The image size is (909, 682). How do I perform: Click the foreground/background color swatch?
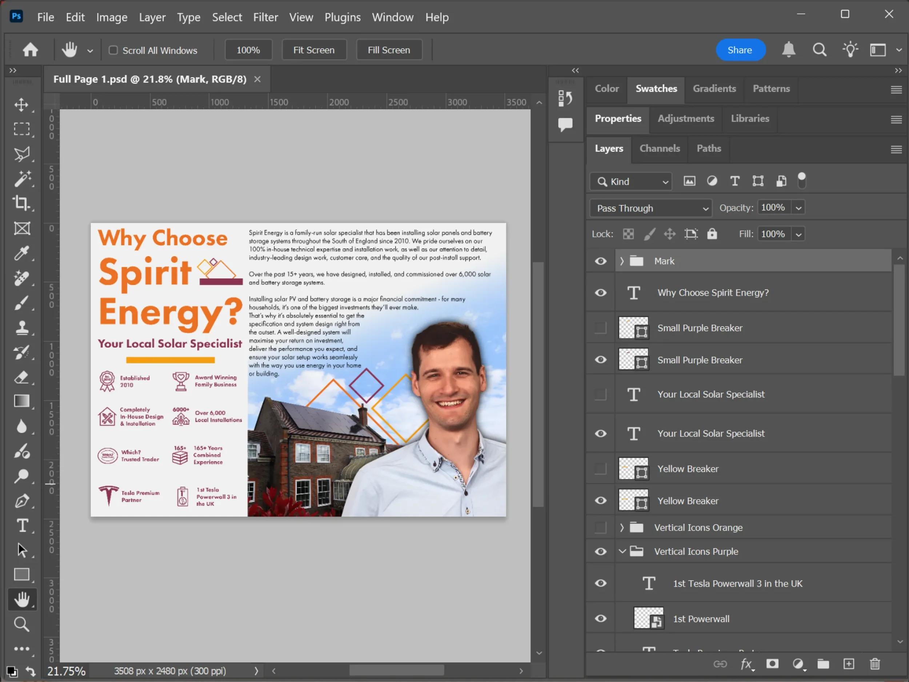click(x=12, y=671)
